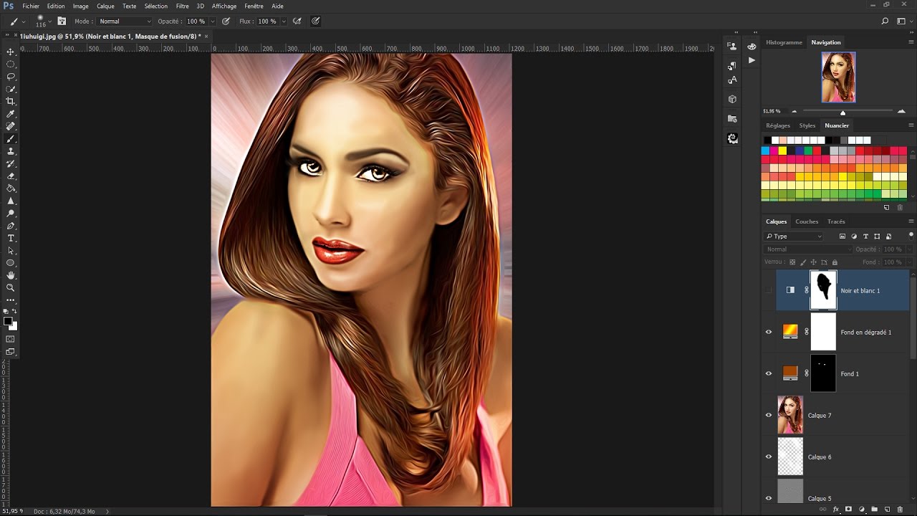Image resolution: width=917 pixels, height=516 pixels.
Task: Click Add layer style fx icon
Action: click(x=836, y=510)
